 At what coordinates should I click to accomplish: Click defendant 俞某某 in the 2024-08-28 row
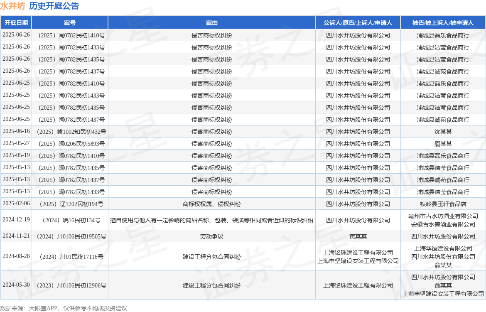click(443, 265)
